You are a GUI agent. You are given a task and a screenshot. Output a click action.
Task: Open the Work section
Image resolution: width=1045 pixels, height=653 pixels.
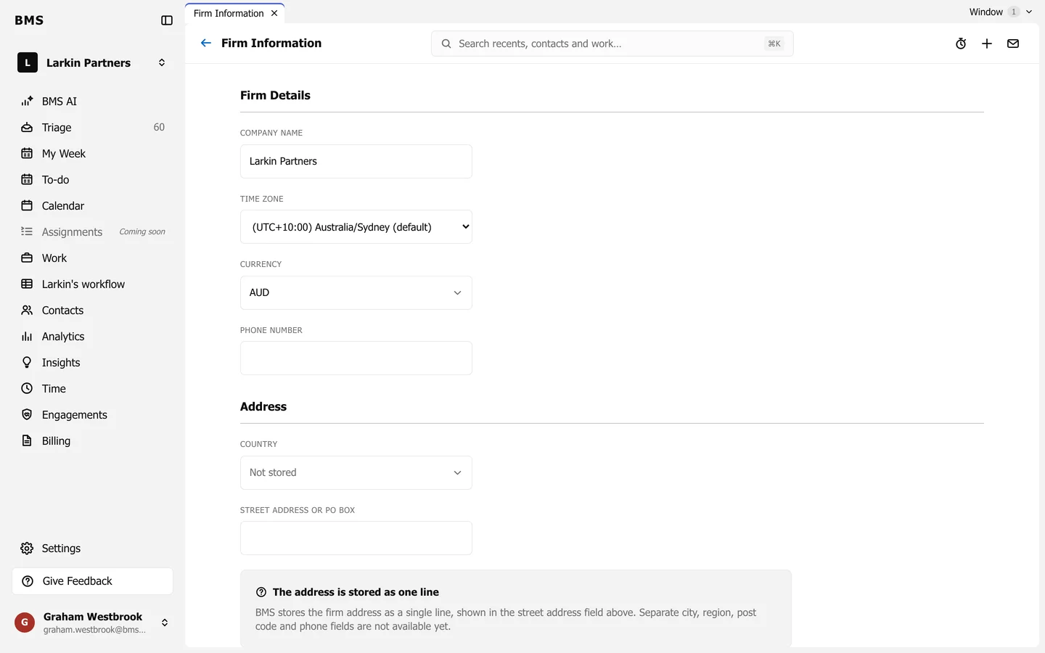pyautogui.click(x=92, y=258)
